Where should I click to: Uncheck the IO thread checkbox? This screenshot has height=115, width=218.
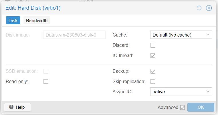click(153, 55)
